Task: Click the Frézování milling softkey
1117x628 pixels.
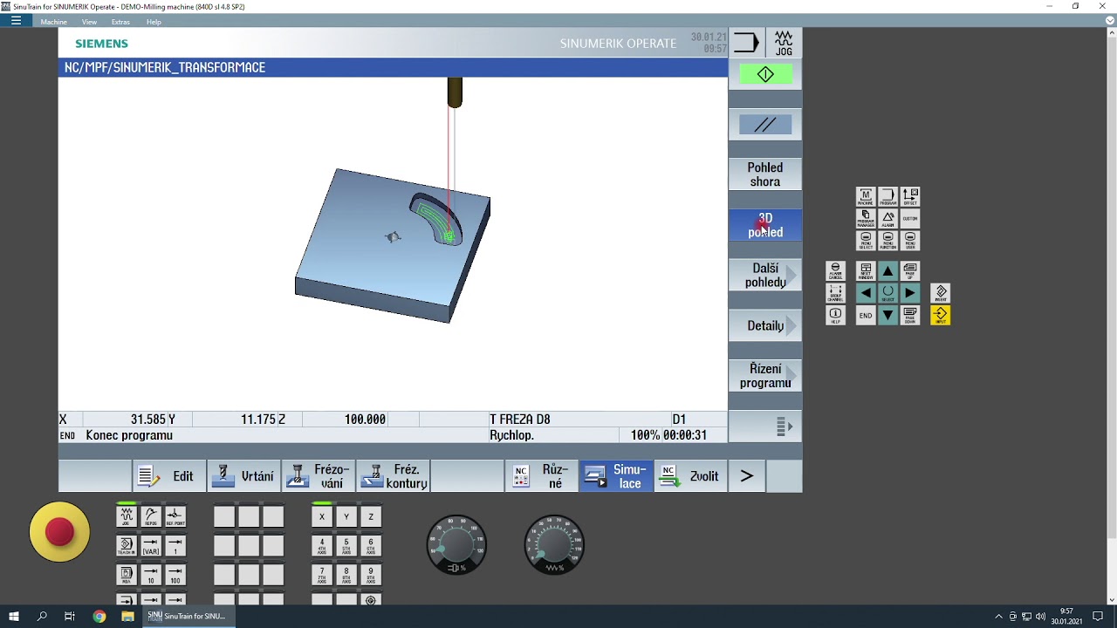Action: 319,476
